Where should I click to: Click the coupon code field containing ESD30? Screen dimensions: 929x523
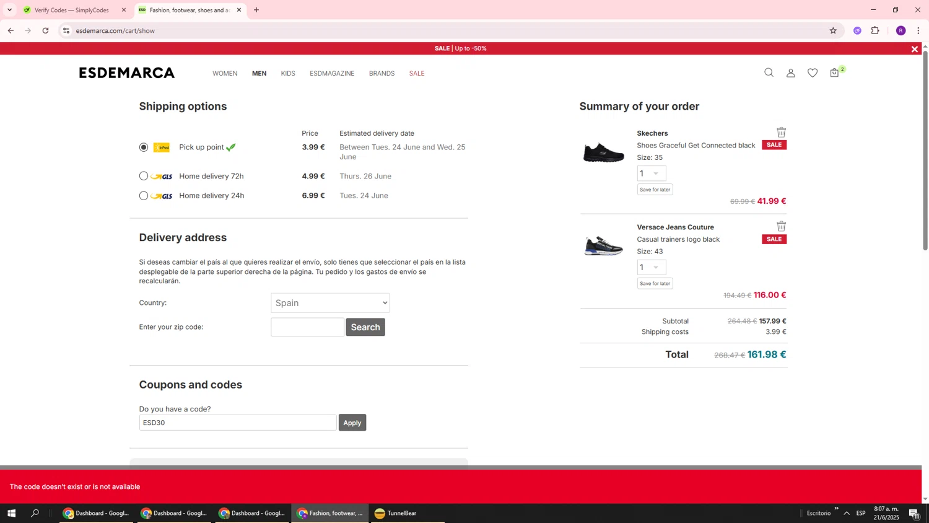click(238, 423)
